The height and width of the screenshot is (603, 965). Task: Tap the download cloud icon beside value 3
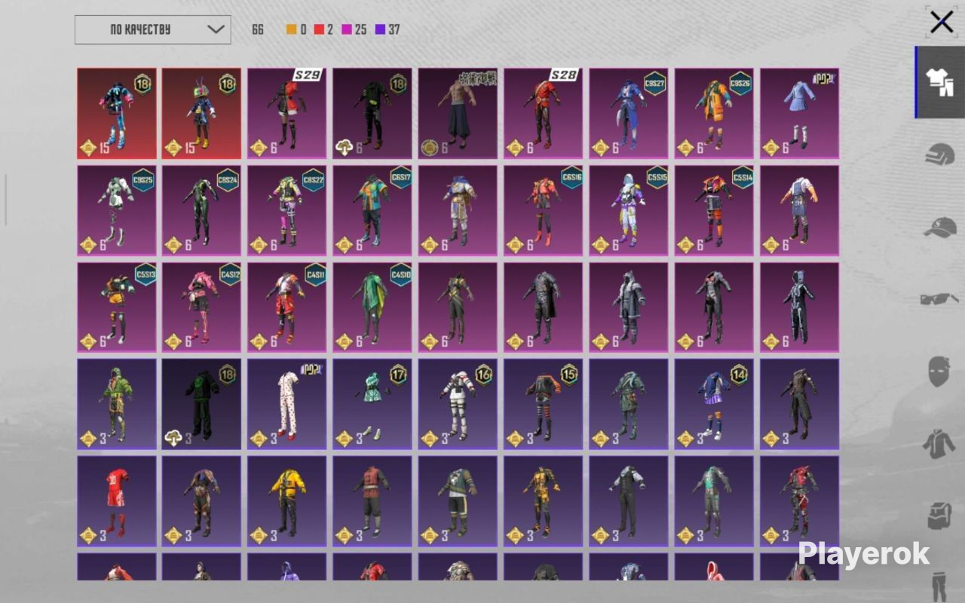[x=173, y=439]
